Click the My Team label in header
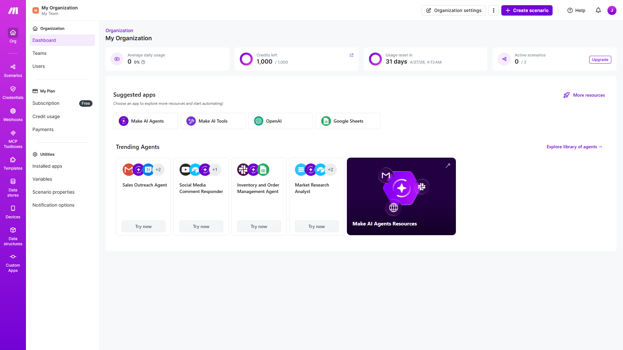623x350 pixels. click(x=50, y=14)
